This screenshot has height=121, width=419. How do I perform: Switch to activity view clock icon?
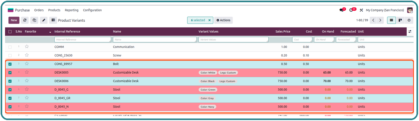click(x=409, y=20)
